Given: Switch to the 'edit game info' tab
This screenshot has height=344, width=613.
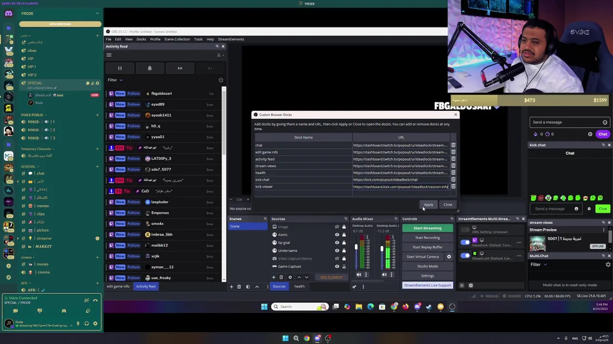Looking at the screenshot, I should click(x=118, y=286).
